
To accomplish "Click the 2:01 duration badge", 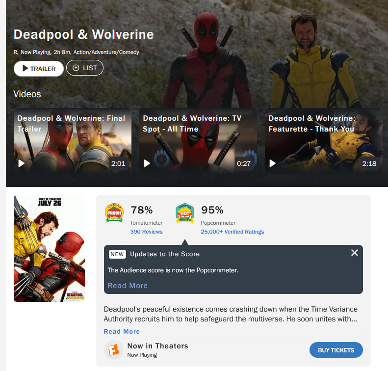I will [x=118, y=163].
